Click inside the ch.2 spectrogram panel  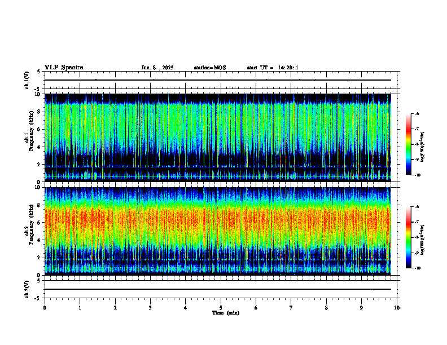tap(218, 231)
